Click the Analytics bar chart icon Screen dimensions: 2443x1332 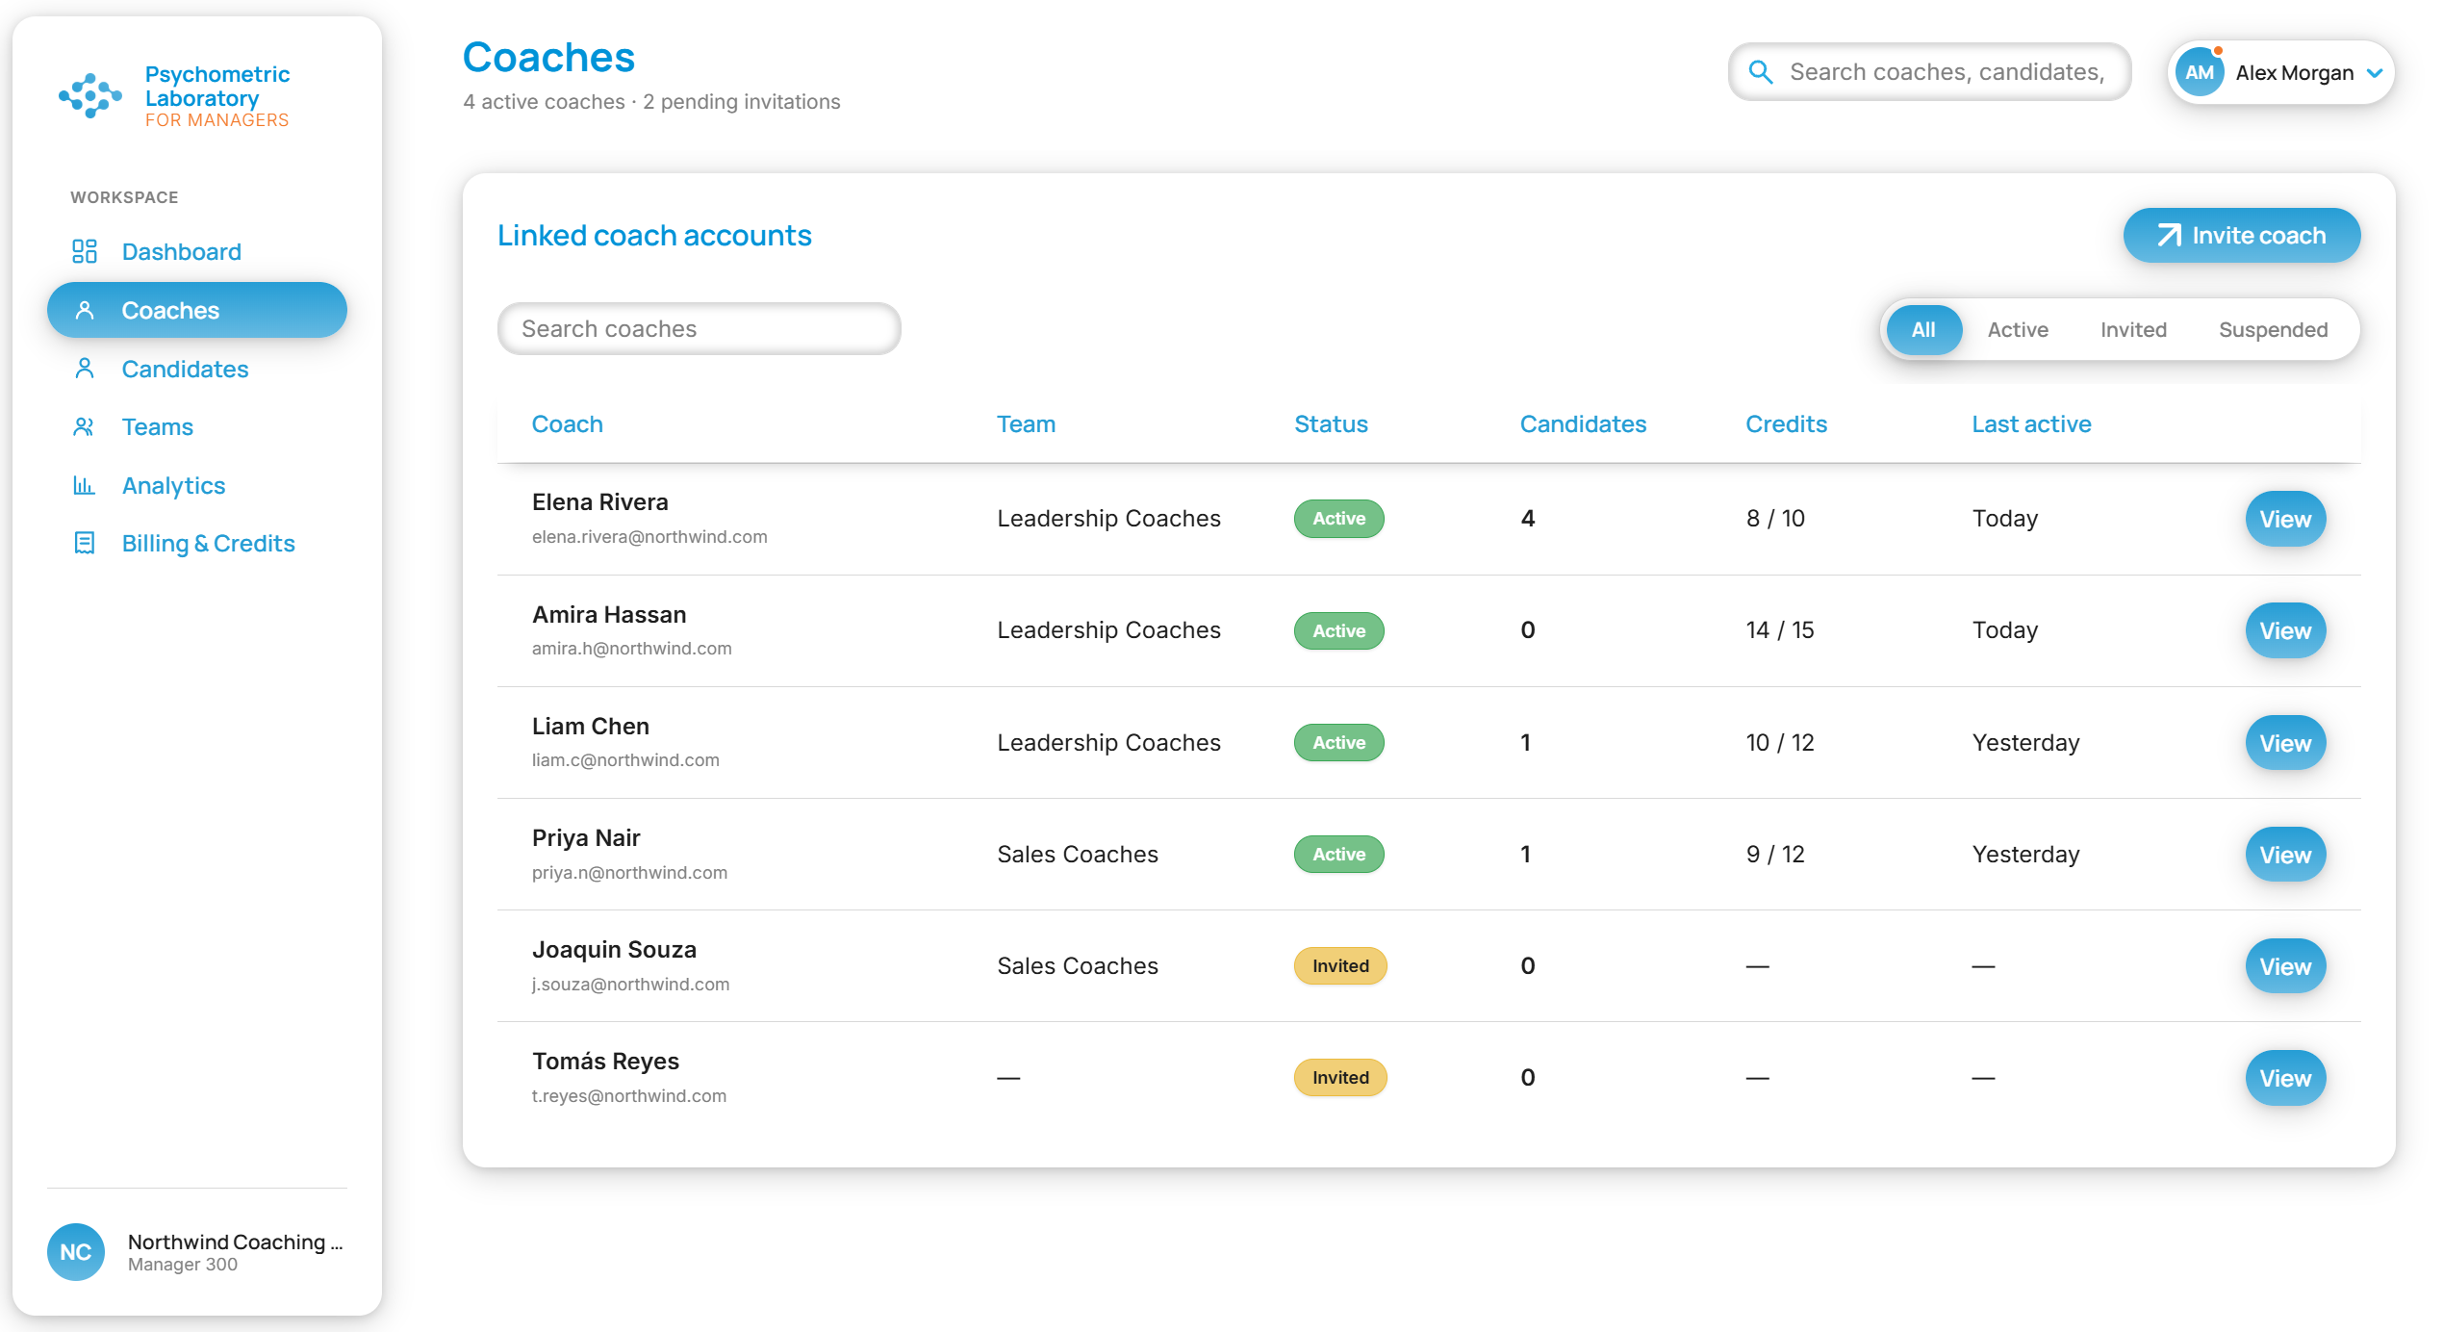click(x=85, y=485)
